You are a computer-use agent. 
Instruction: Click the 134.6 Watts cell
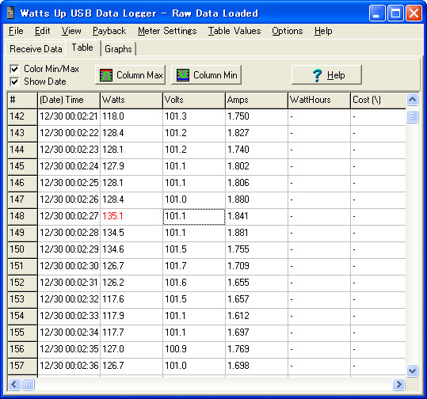click(132, 250)
